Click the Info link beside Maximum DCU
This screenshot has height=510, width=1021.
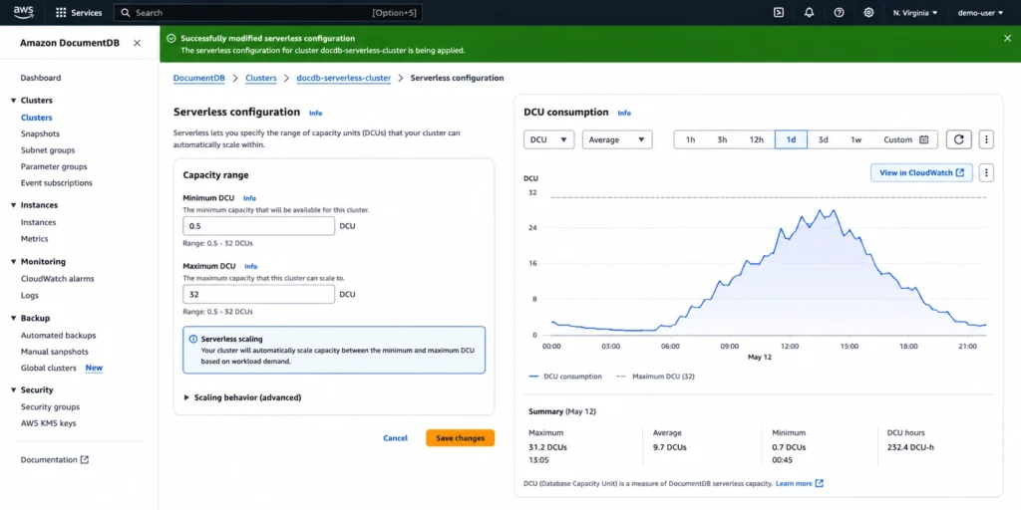click(250, 266)
